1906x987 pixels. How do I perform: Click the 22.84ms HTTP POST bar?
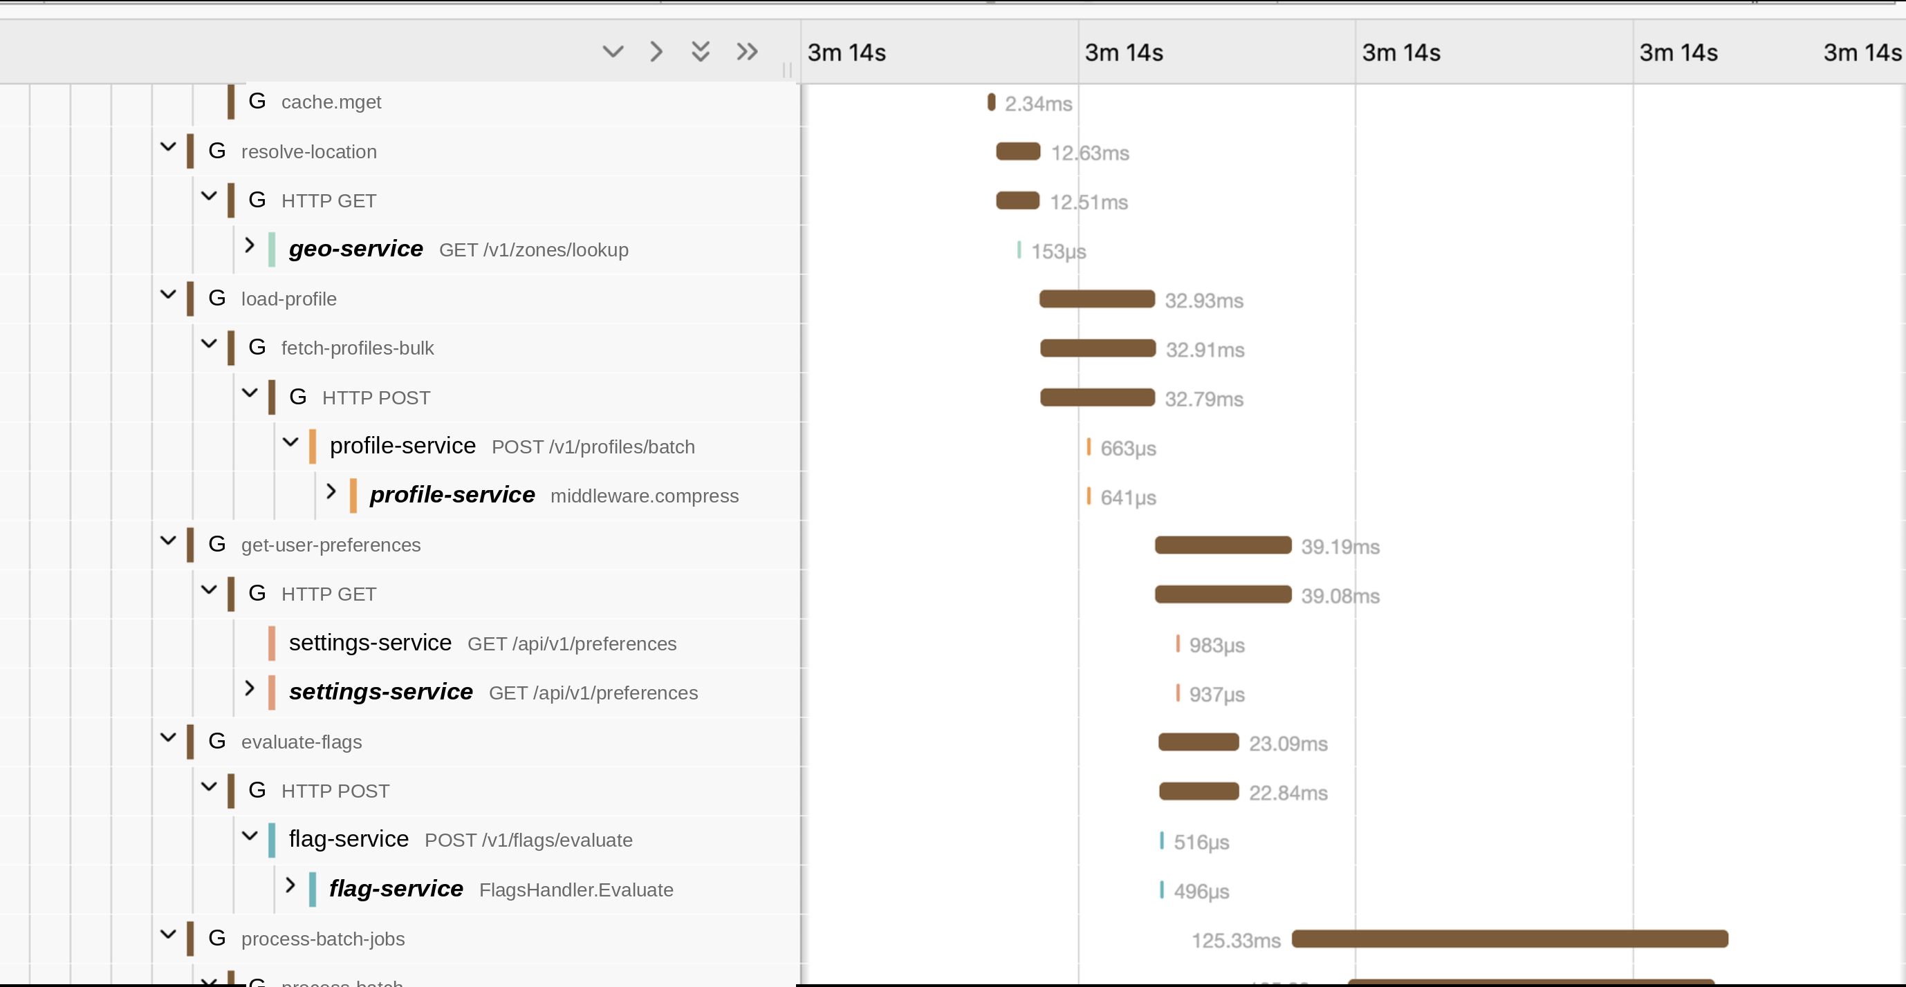coord(1199,791)
